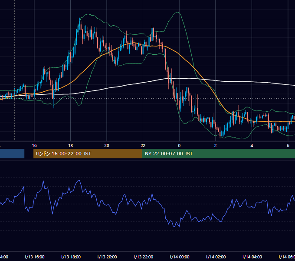Click the 1/14 00:00 time label
The width and height of the screenshot is (295, 261).
coord(179,257)
